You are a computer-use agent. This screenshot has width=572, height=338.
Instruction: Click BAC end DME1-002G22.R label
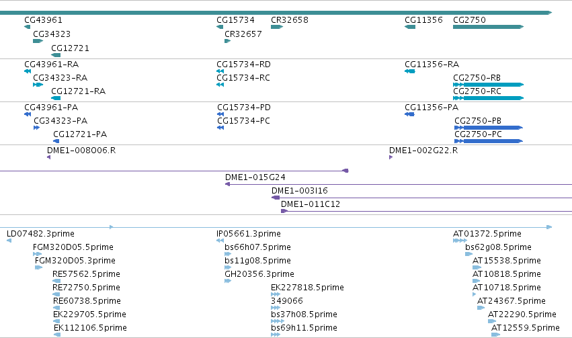pyautogui.click(x=423, y=151)
